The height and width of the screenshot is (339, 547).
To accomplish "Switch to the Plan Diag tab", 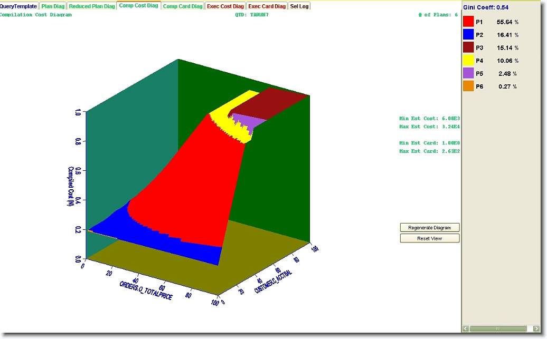I will pos(53,6).
